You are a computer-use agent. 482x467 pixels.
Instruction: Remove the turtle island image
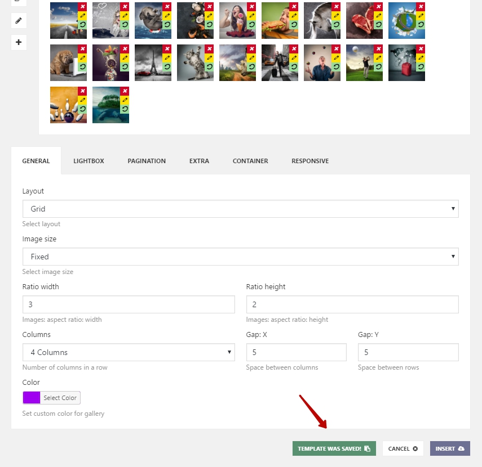(x=125, y=91)
